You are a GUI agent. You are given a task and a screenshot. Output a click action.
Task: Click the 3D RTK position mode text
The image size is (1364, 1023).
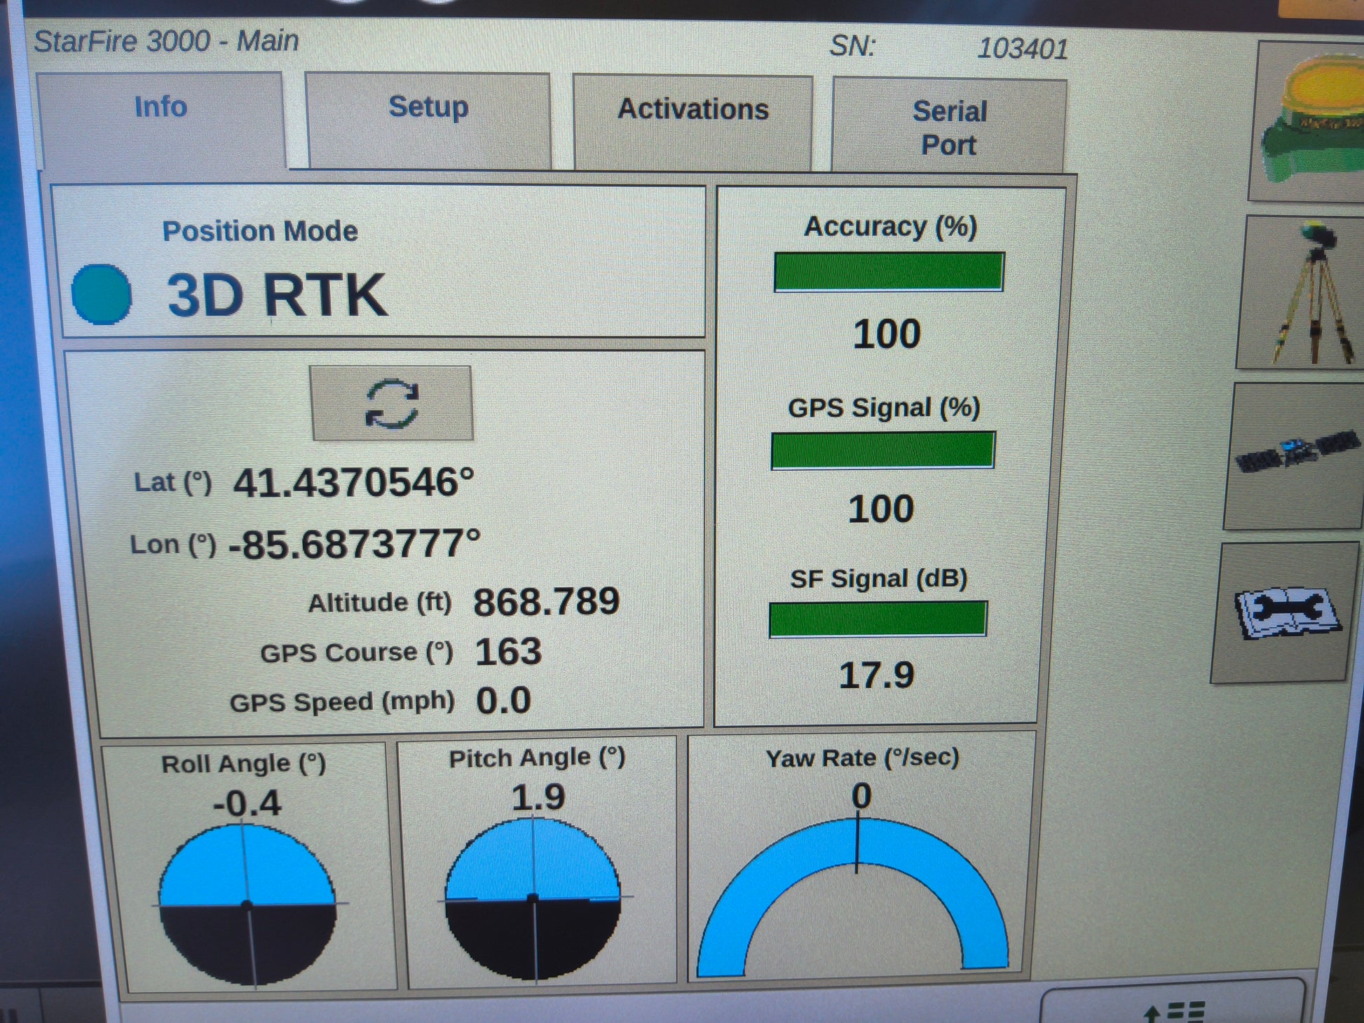[x=276, y=295]
